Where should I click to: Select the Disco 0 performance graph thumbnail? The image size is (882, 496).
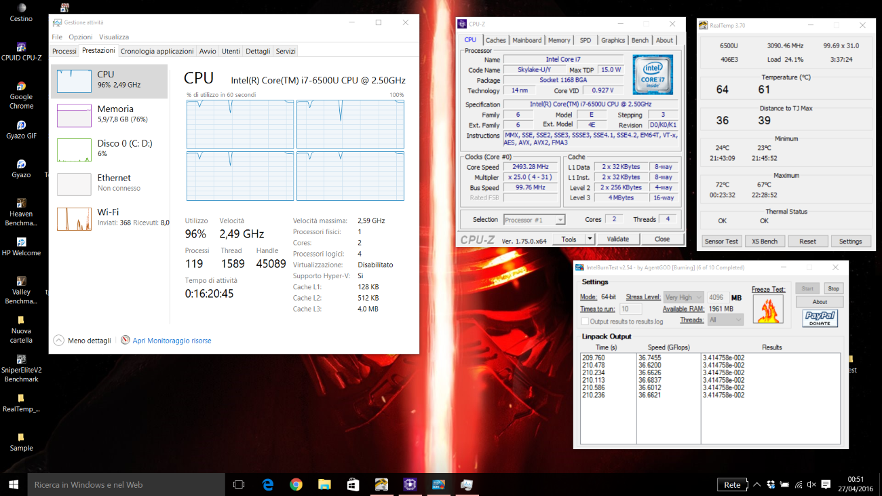74,150
